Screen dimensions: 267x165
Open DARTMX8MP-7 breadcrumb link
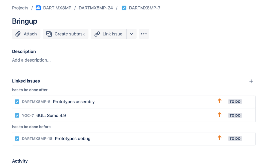point(145,8)
